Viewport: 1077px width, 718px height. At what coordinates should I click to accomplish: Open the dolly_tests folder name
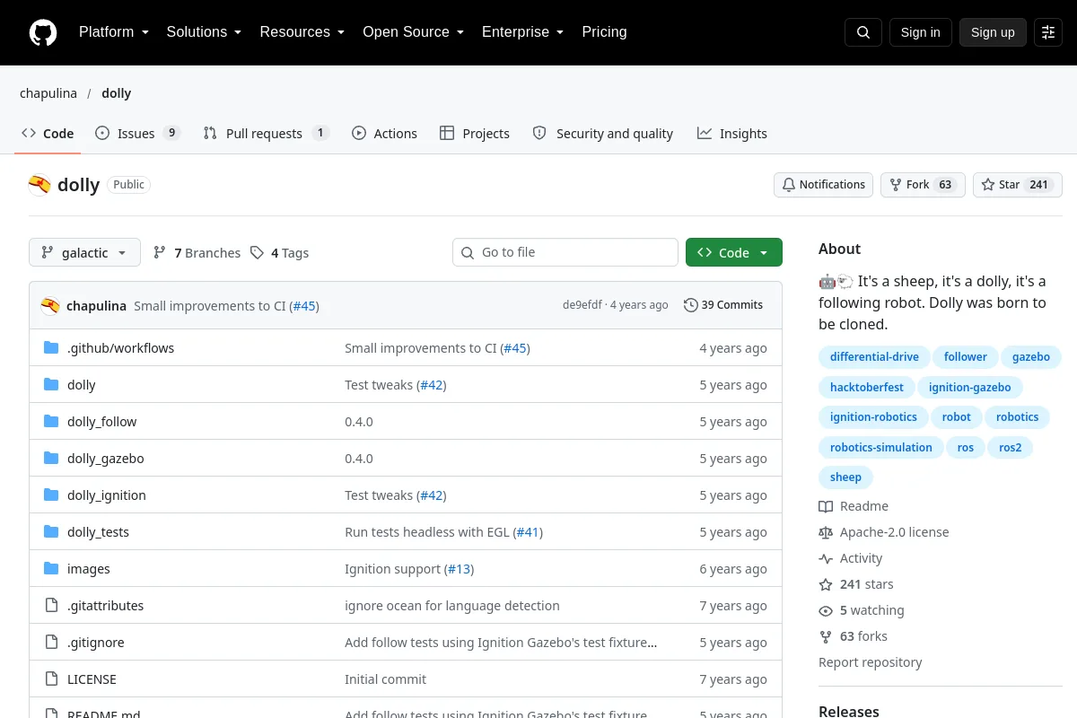point(98,532)
